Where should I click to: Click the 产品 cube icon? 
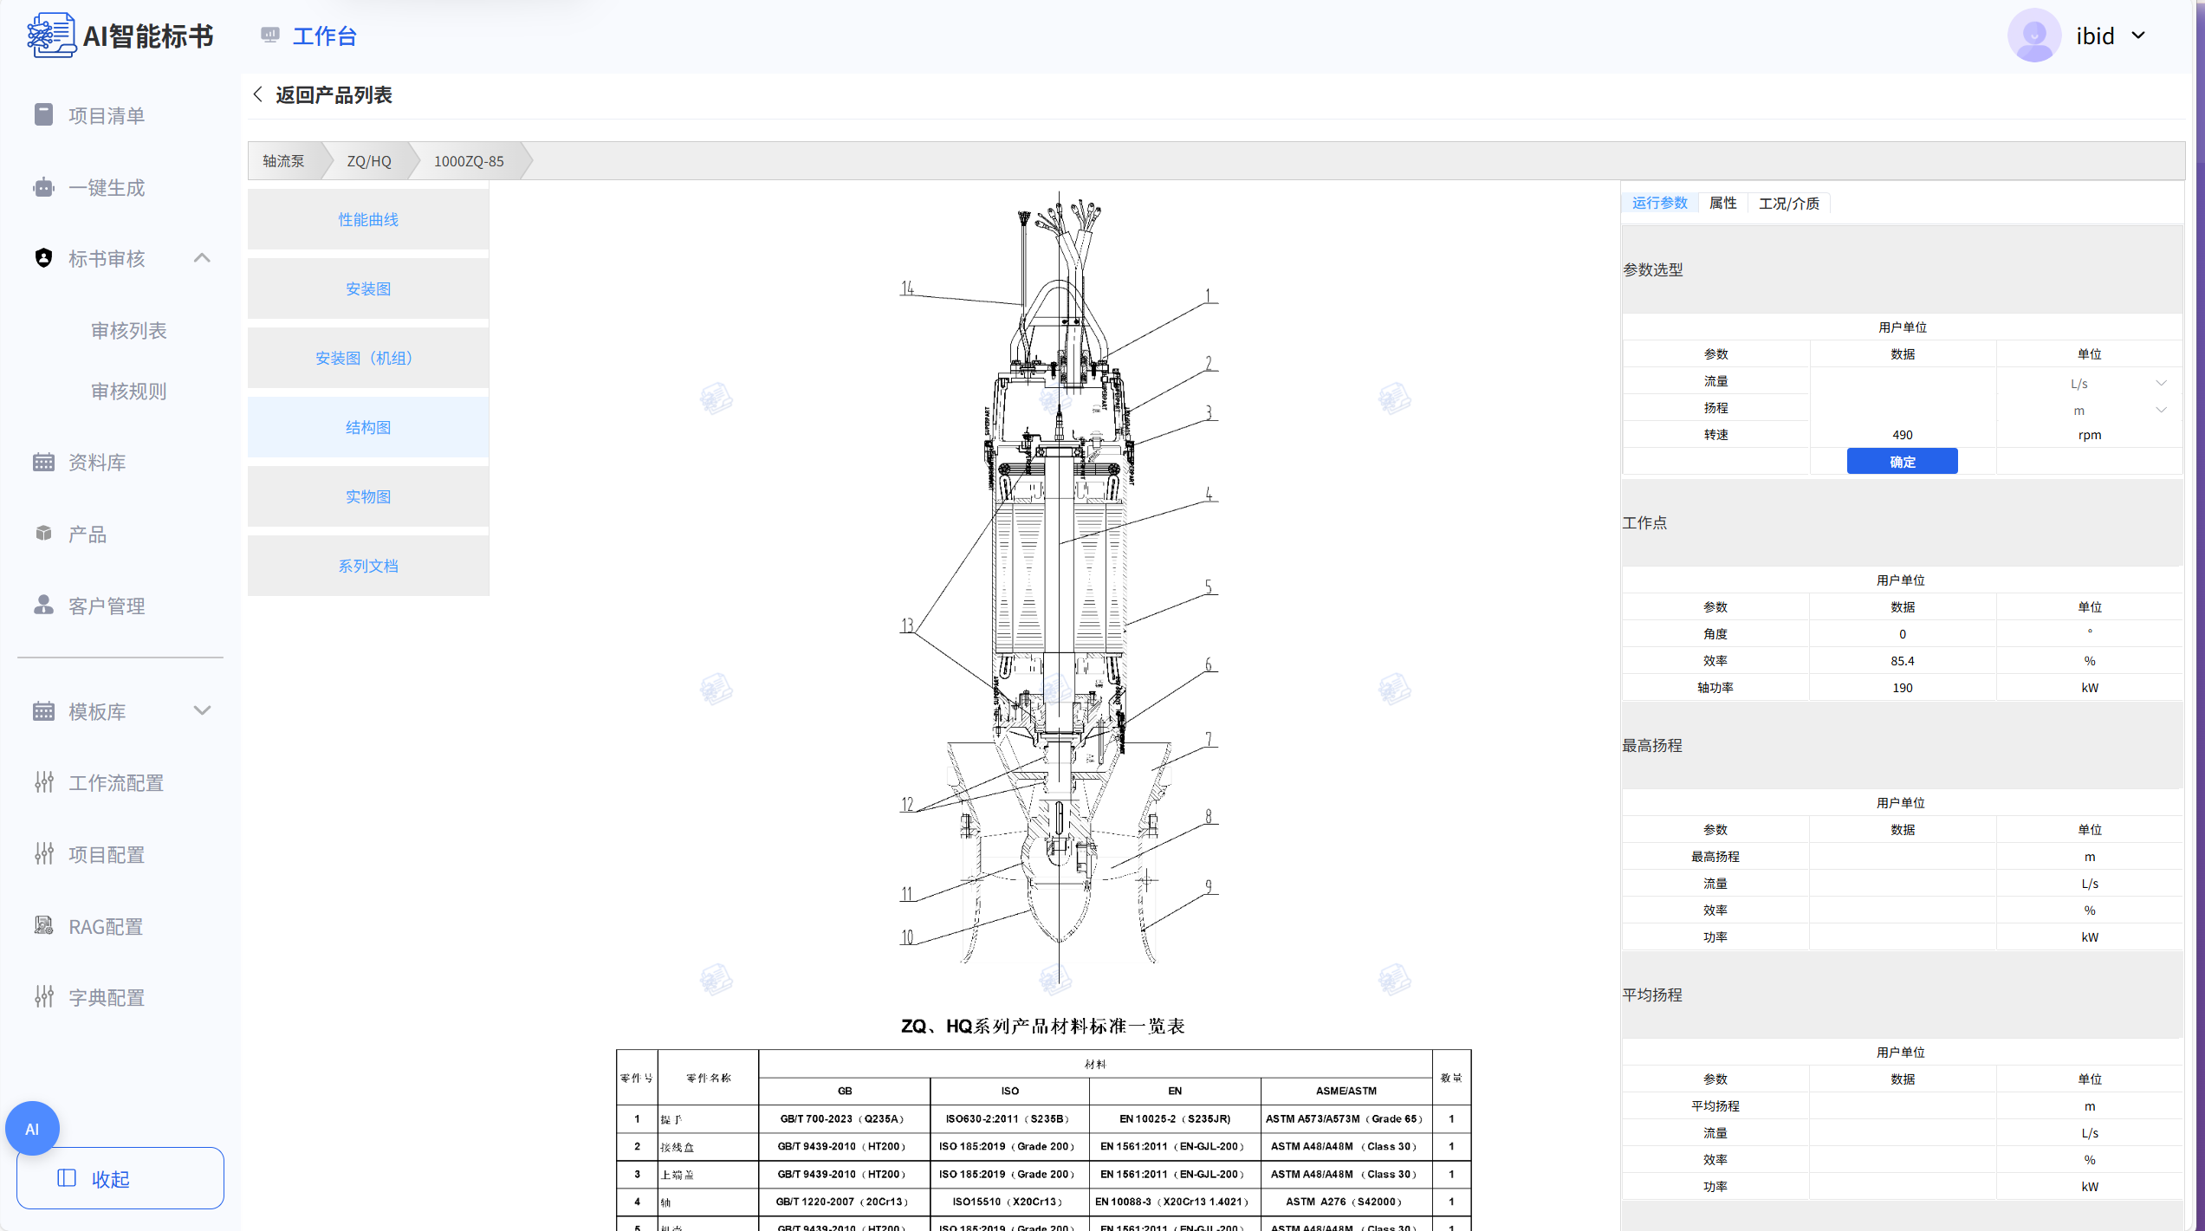(43, 534)
